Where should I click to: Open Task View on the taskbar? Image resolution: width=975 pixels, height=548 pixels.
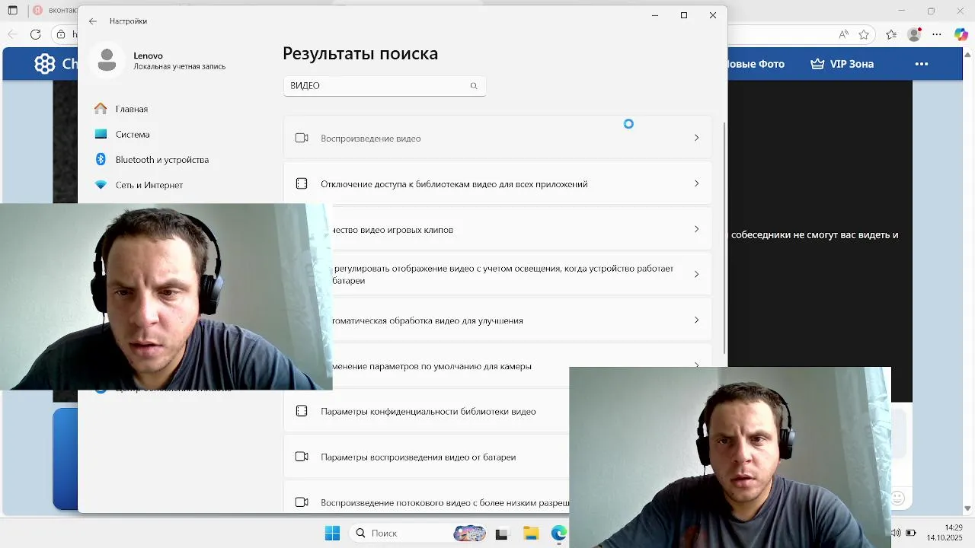click(501, 534)
